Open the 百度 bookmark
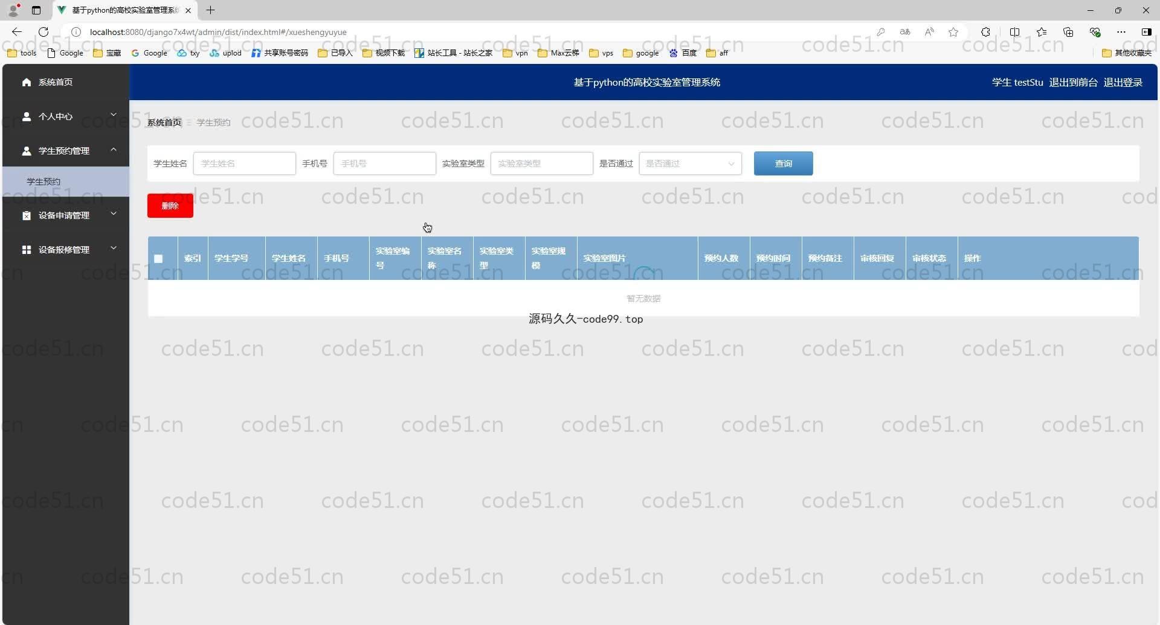1160x625 pixels. pyautogui.click(x=683, y=53)
